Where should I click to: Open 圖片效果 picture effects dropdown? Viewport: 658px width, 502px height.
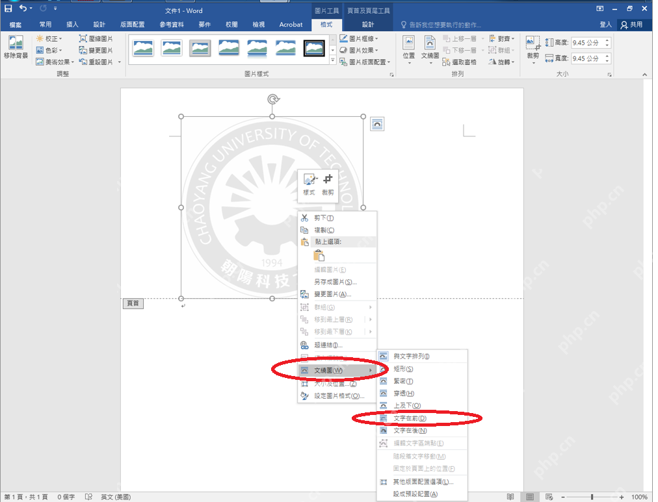point(359,50)
